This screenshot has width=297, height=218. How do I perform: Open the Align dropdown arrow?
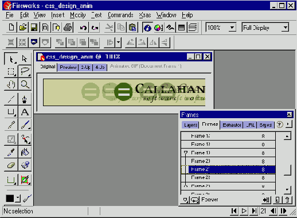[119, 42]
